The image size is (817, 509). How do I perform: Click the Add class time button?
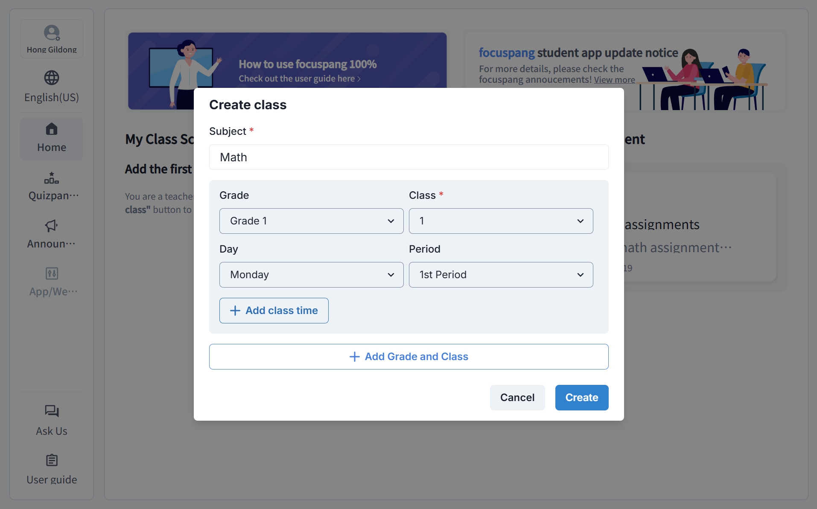(274, 311)
